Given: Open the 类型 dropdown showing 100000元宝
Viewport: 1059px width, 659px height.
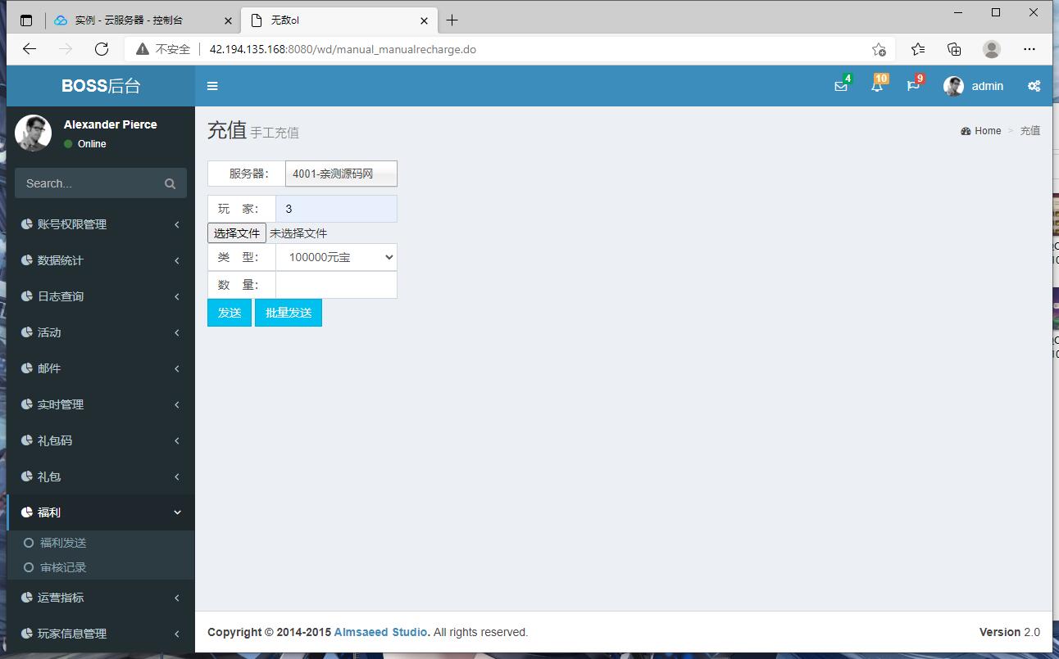Looking at the screenshot, I should [x=336, y=257].
